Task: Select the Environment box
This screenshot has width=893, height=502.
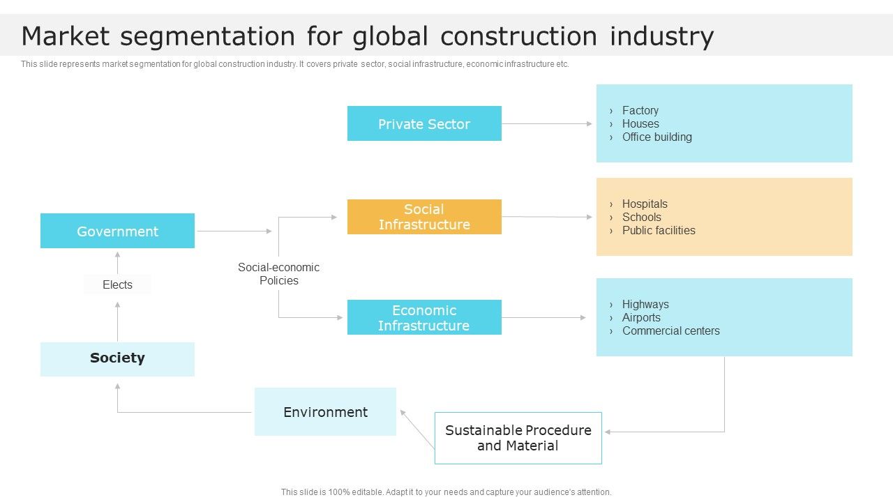Action: (x=325, y=412)
